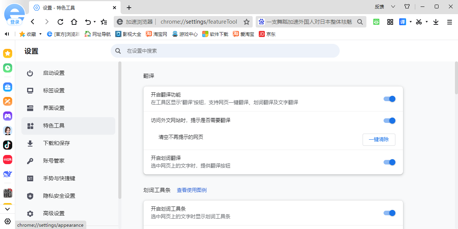Click the back navigation arrow
The image size is (458, 229).
[33, 22]
